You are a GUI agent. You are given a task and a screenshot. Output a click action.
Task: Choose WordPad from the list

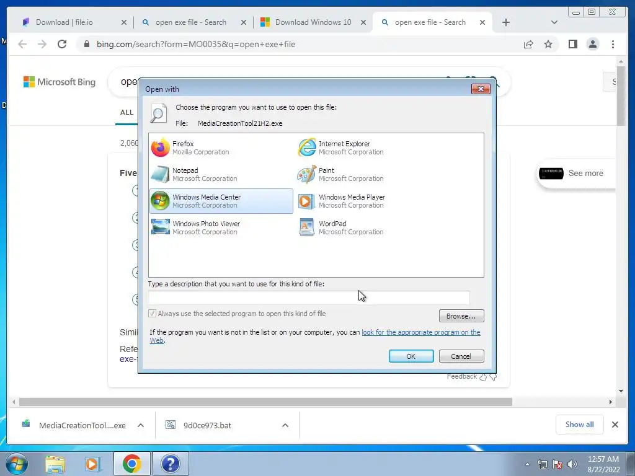pyautogui.click(x=367, y=228)
